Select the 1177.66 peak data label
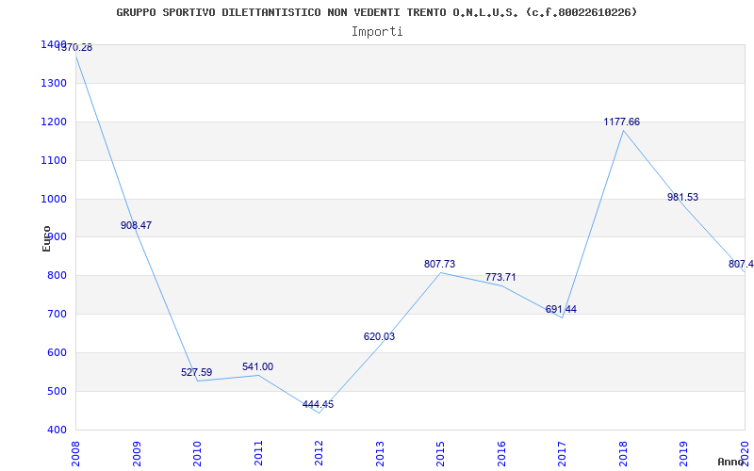754x471 pixels. point(622,122)
